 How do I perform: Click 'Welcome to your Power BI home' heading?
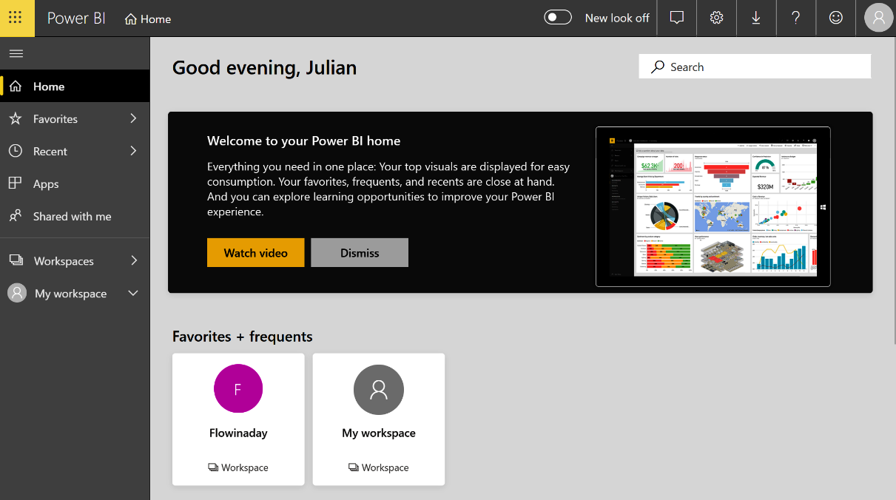pos(304,141)
